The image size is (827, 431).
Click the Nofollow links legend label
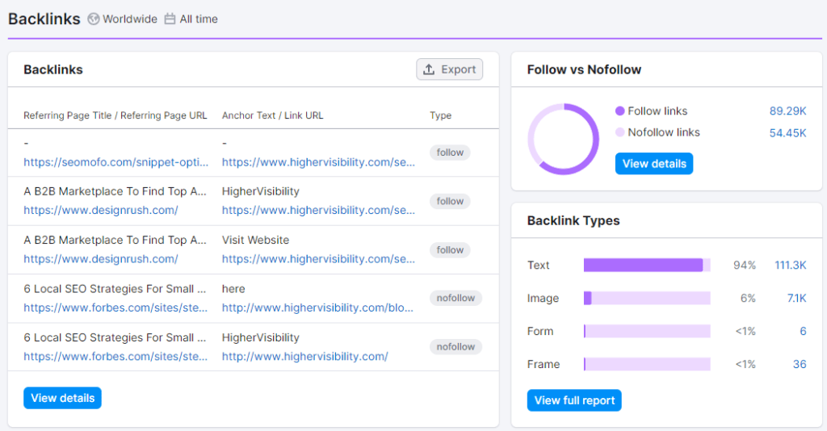(x=664, y=132)
